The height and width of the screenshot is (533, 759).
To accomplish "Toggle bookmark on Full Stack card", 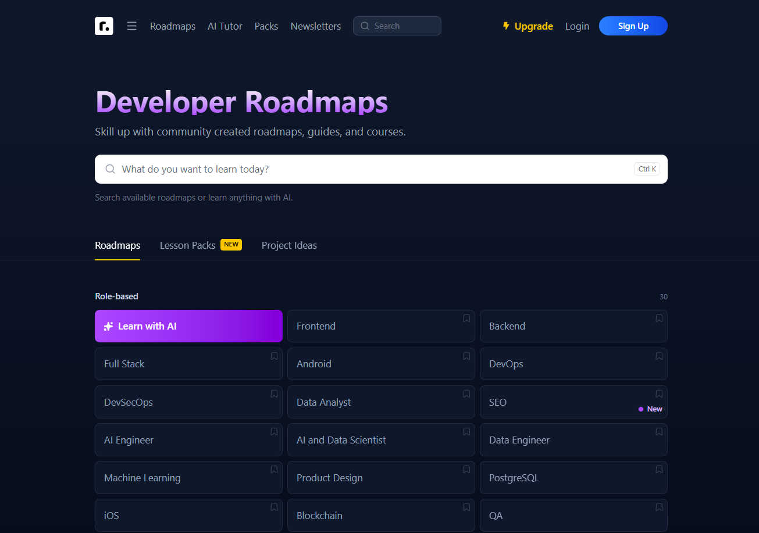I will (274, 356).
